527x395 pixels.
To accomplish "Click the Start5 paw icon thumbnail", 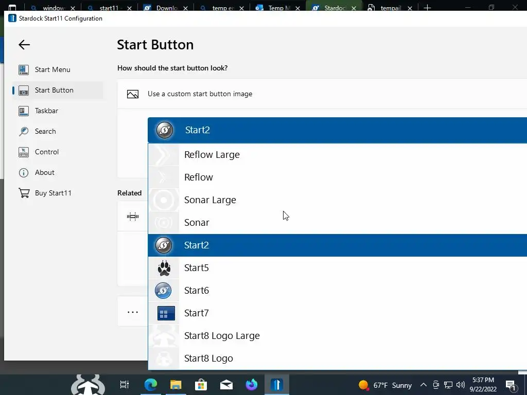I will pyautogui.click(x=164, y=268).
